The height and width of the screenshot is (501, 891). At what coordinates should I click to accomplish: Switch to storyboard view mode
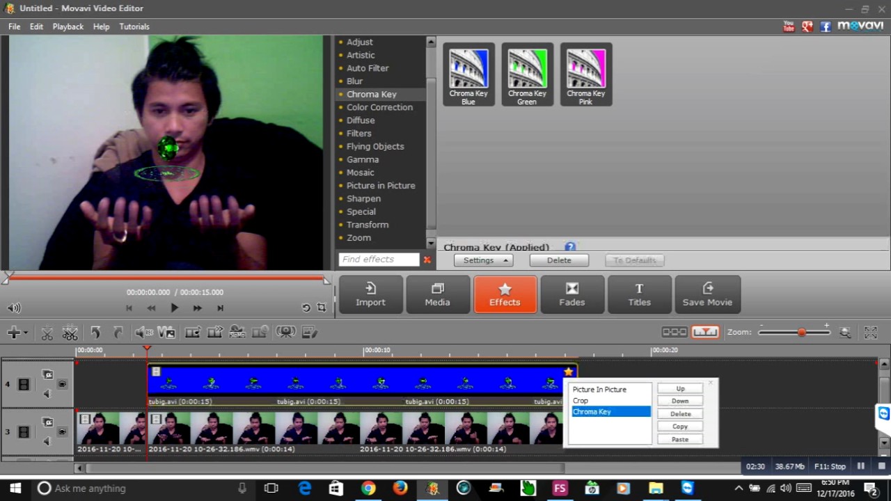point(674,333)
